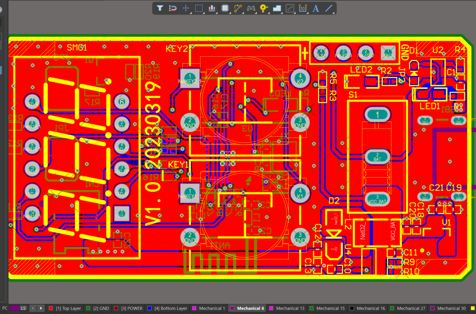Viewport: 476px width, 314px height.
Task: Click the PC button at bottom left
Action: click(x=4, y=308)
